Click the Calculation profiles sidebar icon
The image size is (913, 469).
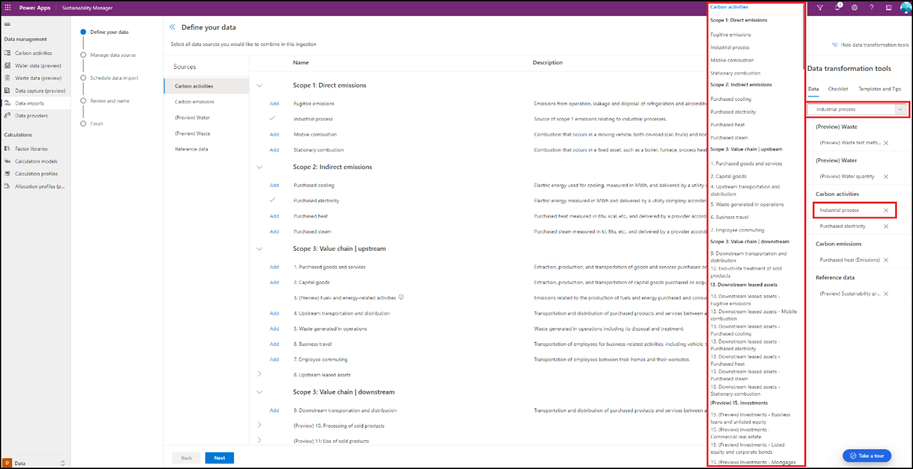pyautogui.click(x=8, y=174)
